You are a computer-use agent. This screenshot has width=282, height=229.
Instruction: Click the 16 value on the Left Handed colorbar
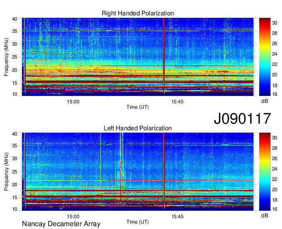point(275,209)
